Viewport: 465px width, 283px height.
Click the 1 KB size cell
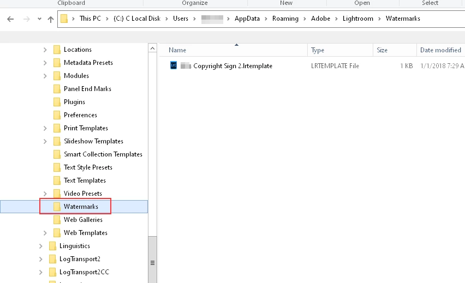tap(406, 66)
